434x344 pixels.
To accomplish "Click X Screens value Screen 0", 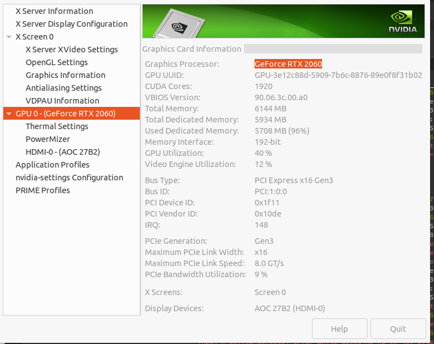I will coord(270,292).
